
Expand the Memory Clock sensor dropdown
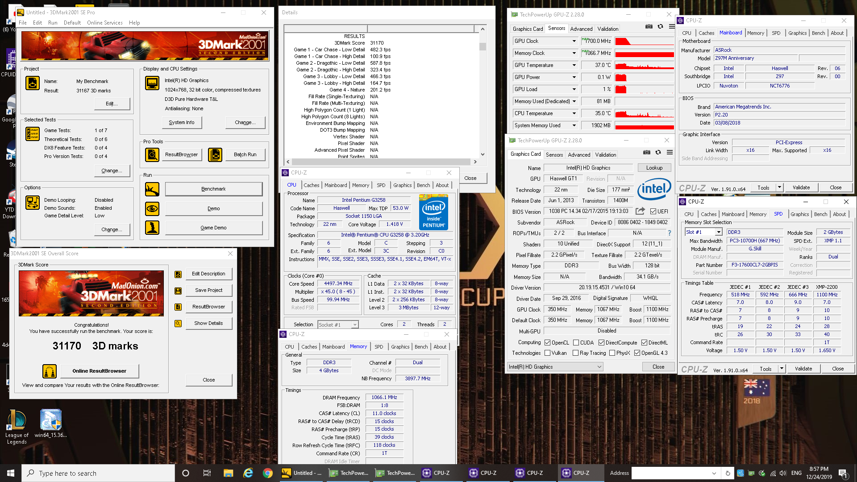point(574,53)
